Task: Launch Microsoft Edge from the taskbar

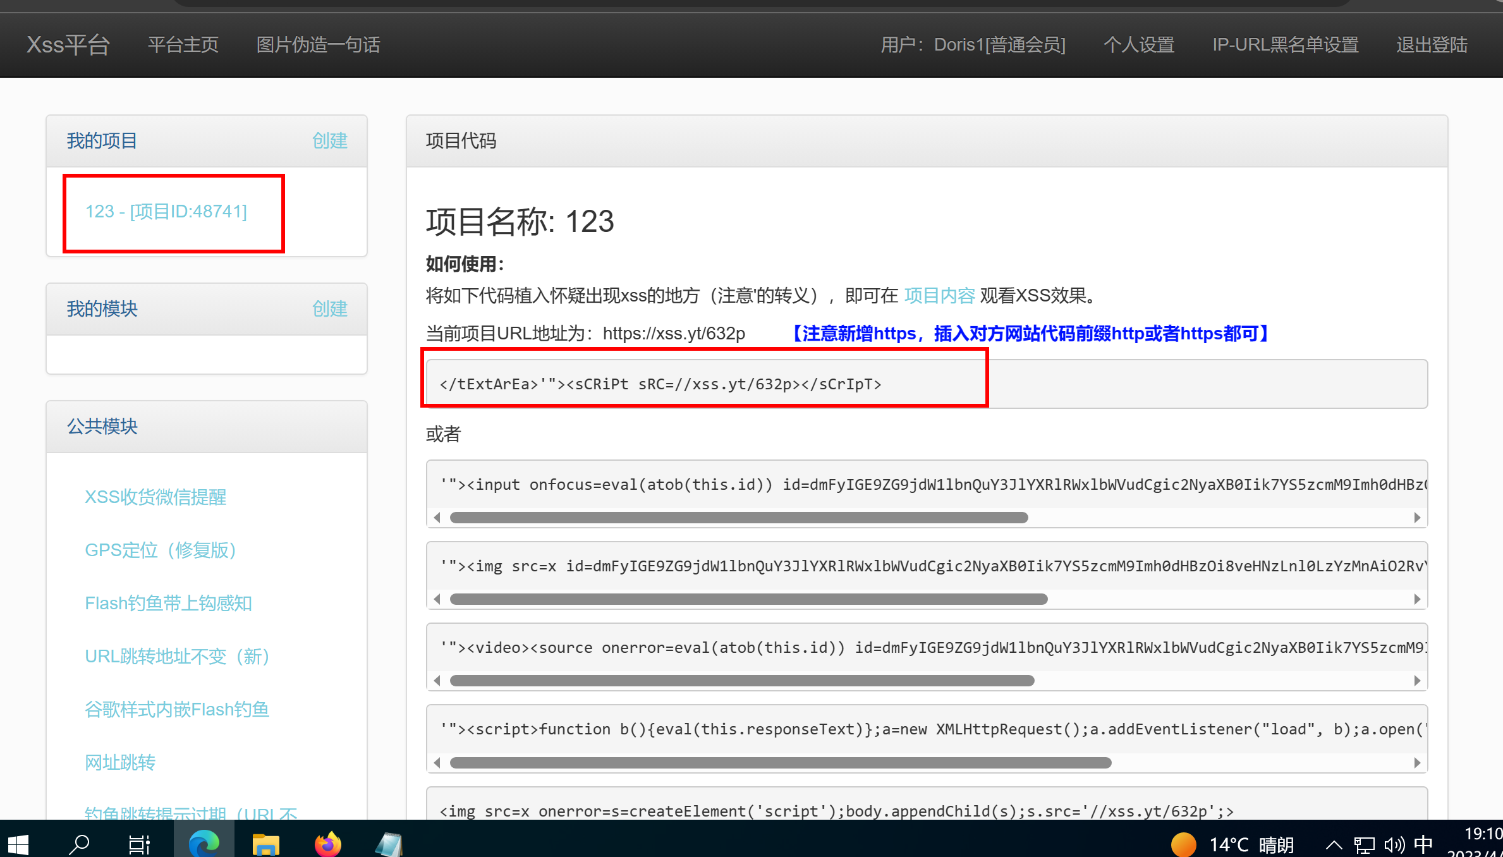Action: coord(204,843)
